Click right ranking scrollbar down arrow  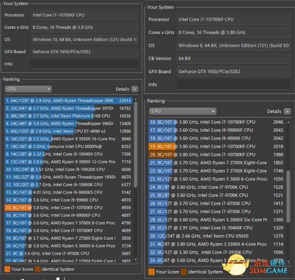[288, 261]
